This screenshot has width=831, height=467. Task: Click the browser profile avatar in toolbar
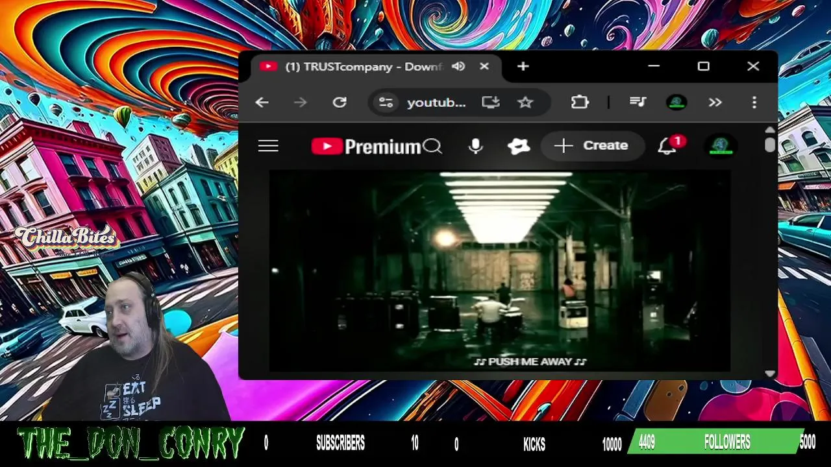click(x=676, y=102)
